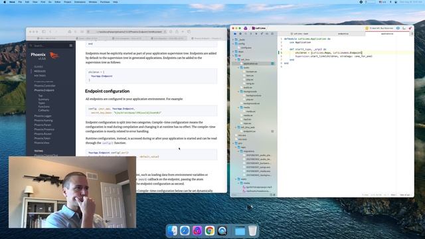425x239 pixels.
Task: Open the Trash in the Dock
Action: point(252,231)
